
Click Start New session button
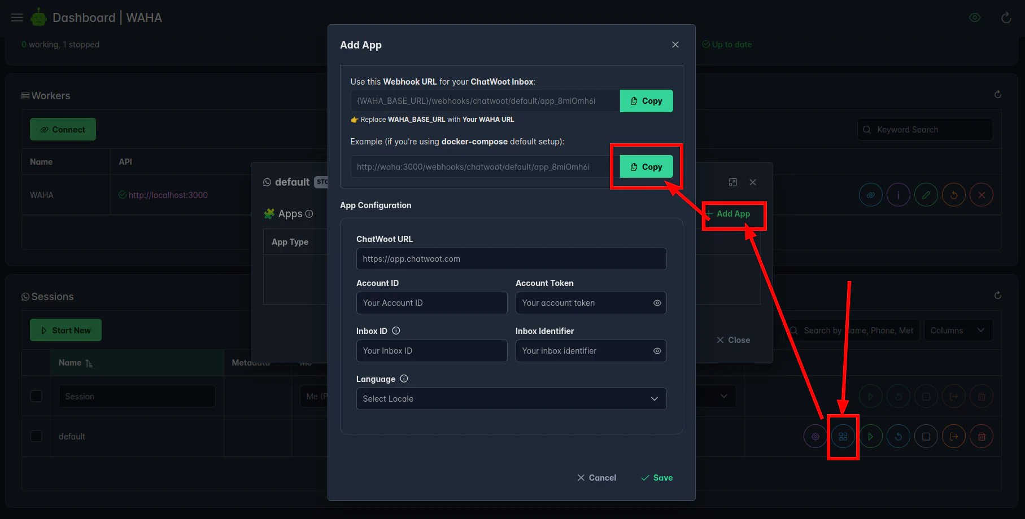click(x=66, y=331)
